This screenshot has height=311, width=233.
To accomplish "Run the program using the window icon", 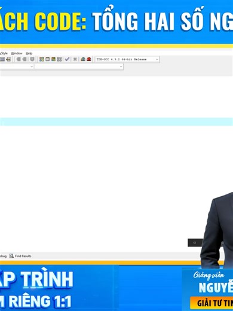I will pos(48,59).
